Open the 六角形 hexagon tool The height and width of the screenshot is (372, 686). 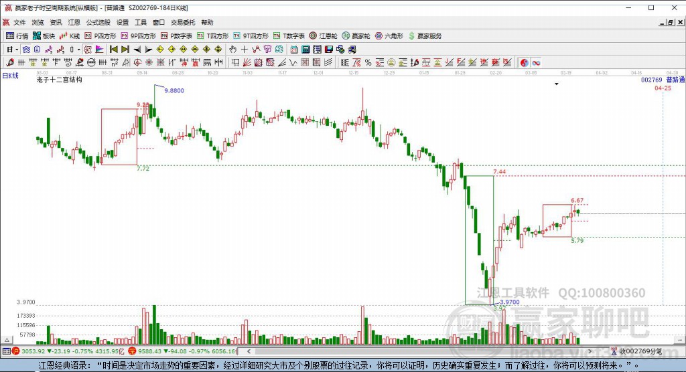389,36
